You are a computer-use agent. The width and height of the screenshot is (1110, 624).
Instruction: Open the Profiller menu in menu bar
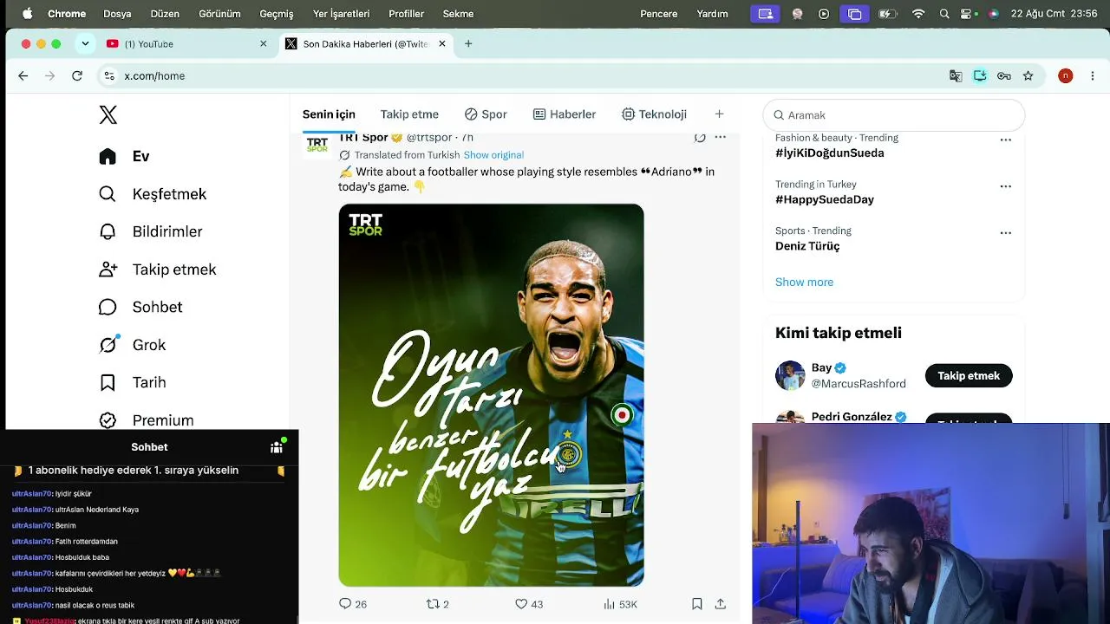coord(406,14)
